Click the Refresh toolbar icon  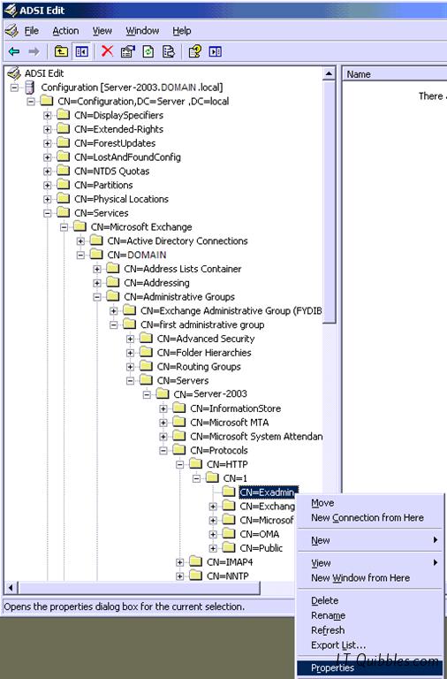tap(148, 52)
